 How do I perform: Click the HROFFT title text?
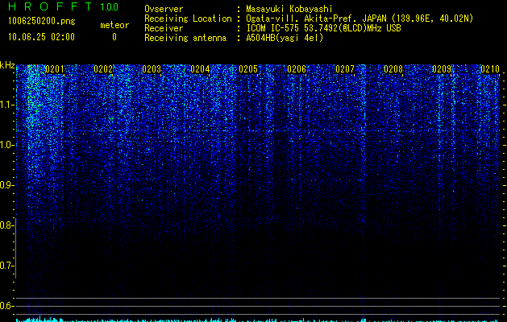(50, 6)
